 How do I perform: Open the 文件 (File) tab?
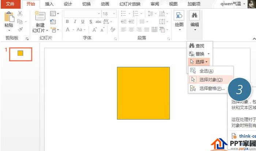pyautogui.click(x=11, y=4)
